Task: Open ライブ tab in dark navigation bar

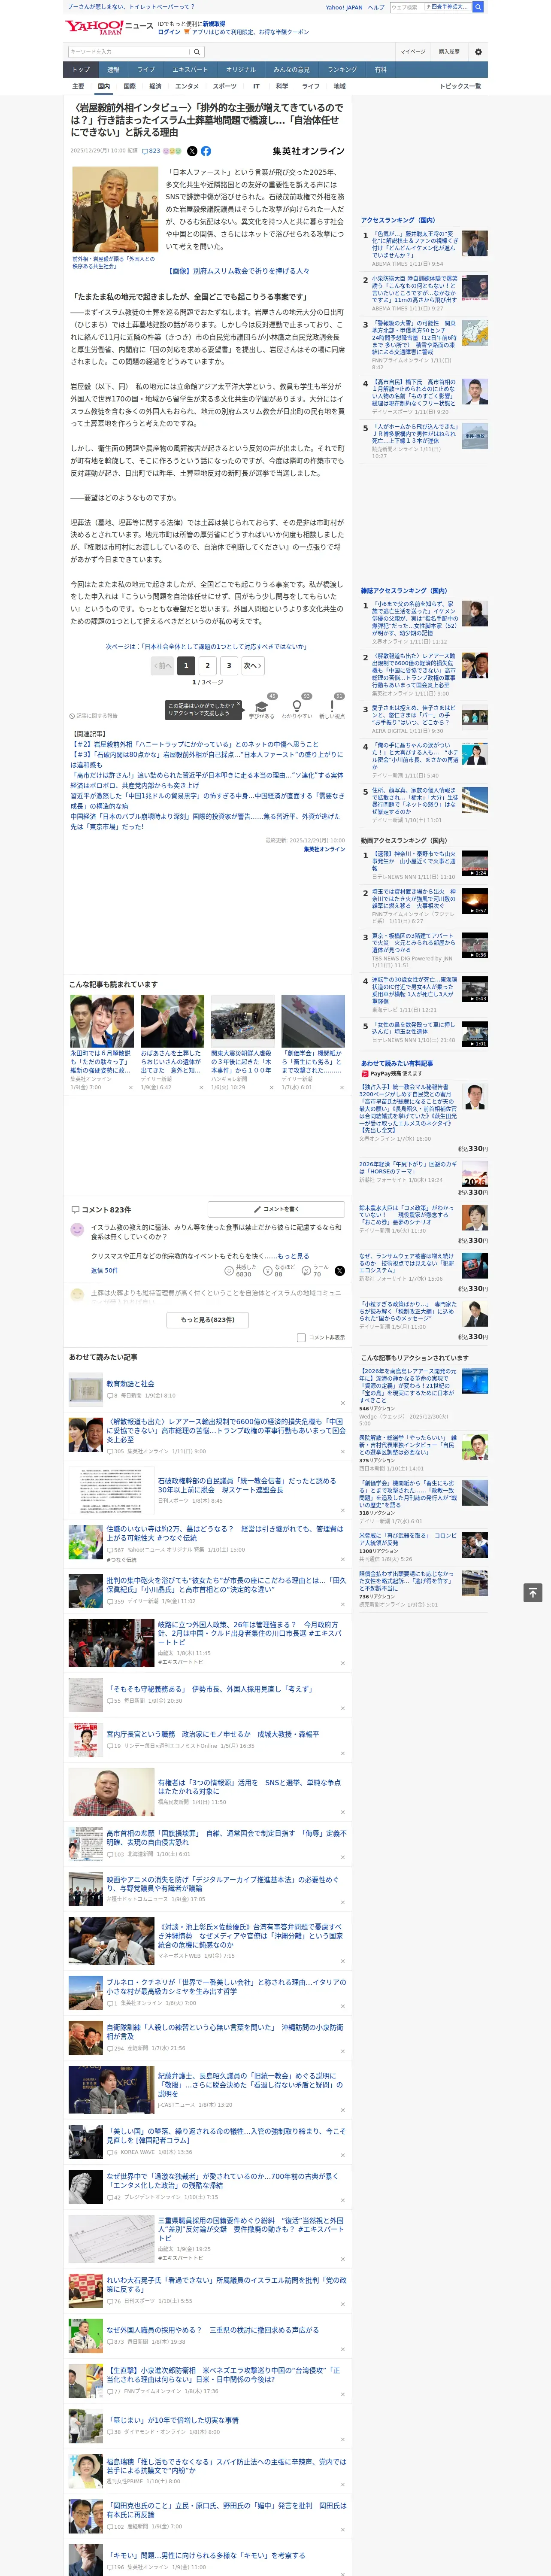Action: coord(146,70)
